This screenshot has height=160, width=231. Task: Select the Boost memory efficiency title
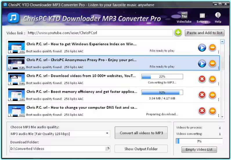coord(82,92)
